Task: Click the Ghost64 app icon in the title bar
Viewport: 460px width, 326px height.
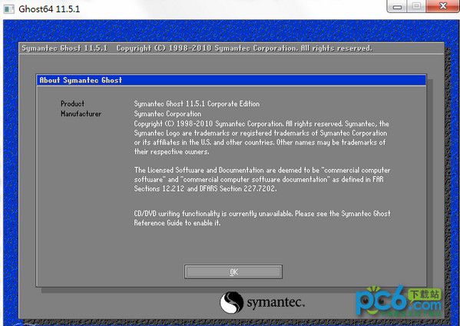Action: (x=8, y=8)
